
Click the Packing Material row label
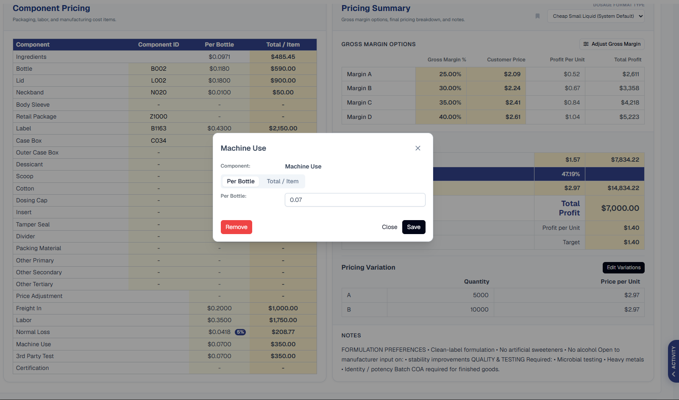pyautogui.click(x=39, y=248)
